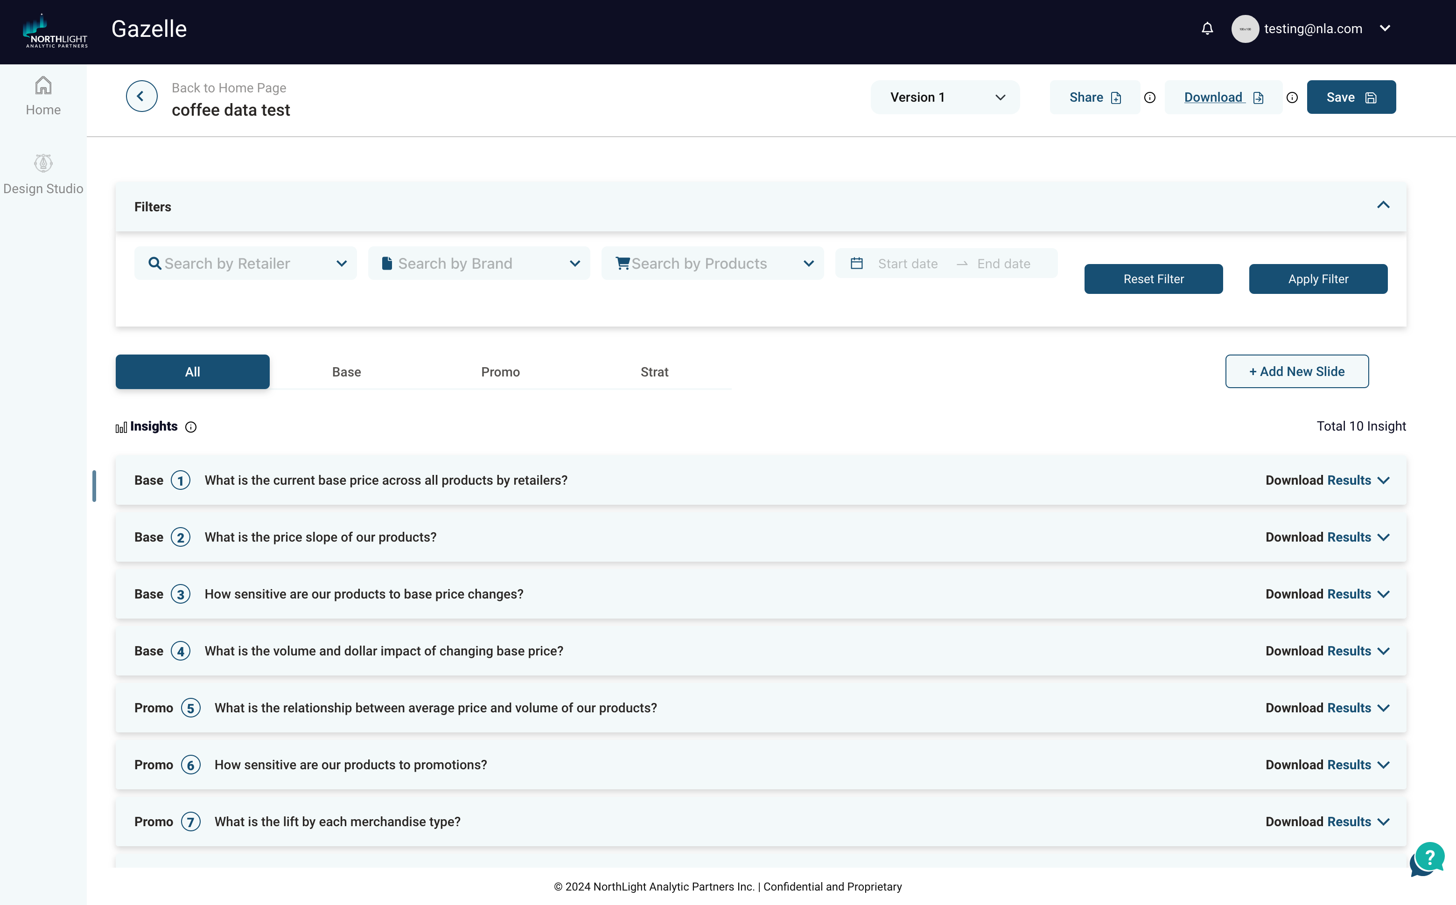Open the Search by Brand dropdown
1456x905 pixels.
click(x=479, y=264)
